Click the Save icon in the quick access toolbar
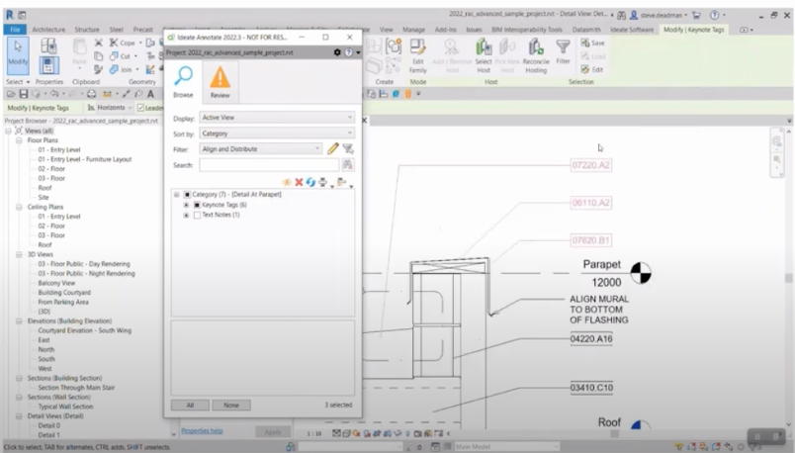Viewport: 795px width, 453px height. (24, 94)
